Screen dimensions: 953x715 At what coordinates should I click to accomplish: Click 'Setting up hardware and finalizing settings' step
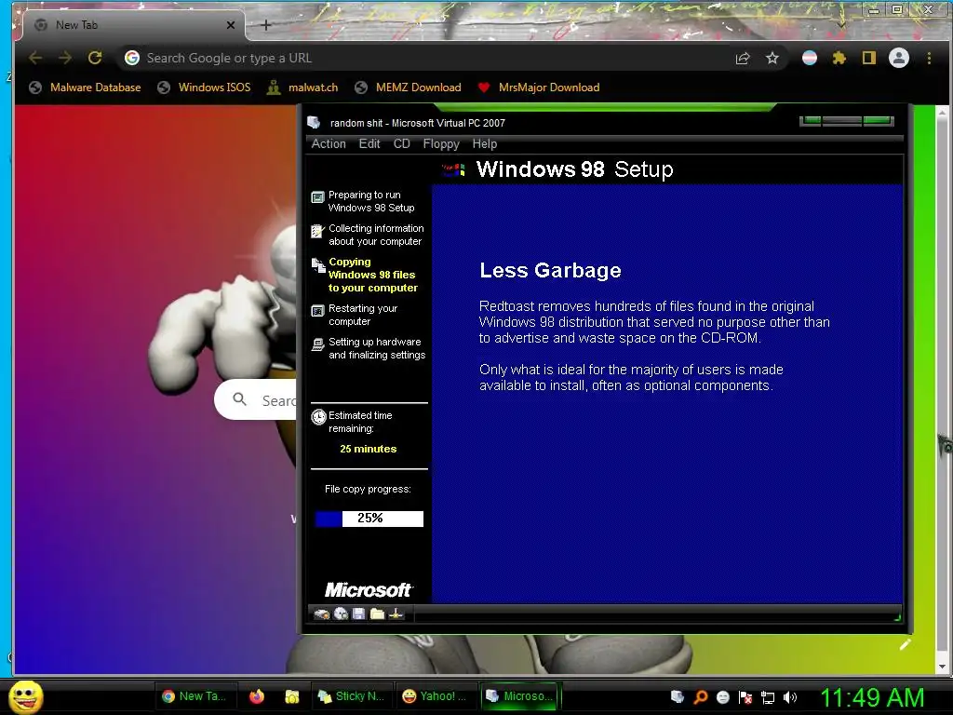[369, 348]
